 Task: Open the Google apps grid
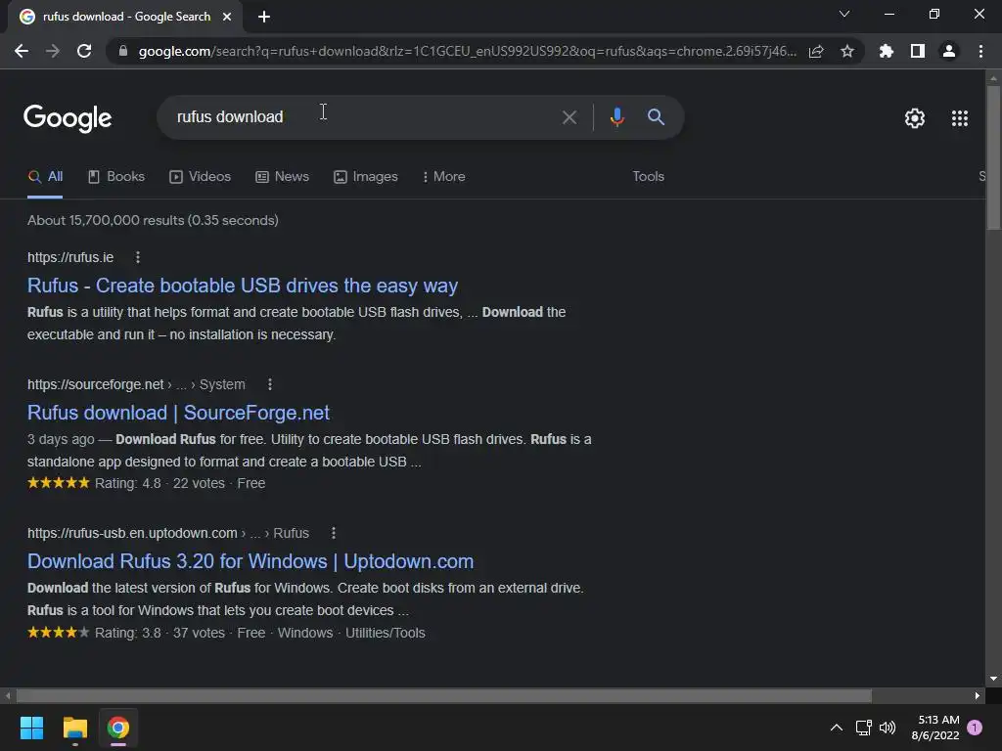pos(960,118)
